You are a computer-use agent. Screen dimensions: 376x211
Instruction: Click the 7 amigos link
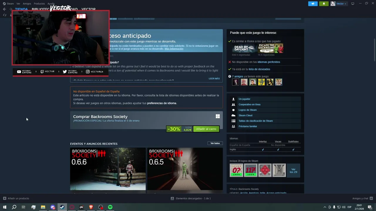238,76
